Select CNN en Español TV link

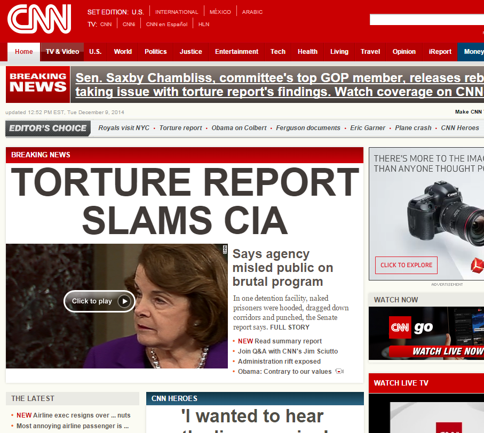(x=166, y=25)
